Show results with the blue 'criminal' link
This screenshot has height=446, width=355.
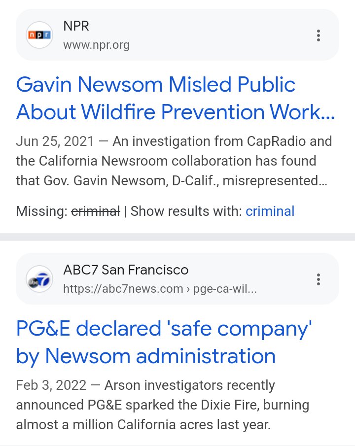tap(270, 211)
